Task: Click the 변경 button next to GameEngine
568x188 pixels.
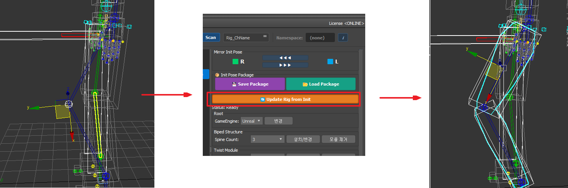Action: (x=278, y=121)
